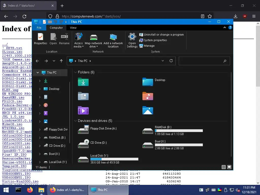Refresh the This PC view
This screenshot has height=195, width=260.
coord(171,61)
